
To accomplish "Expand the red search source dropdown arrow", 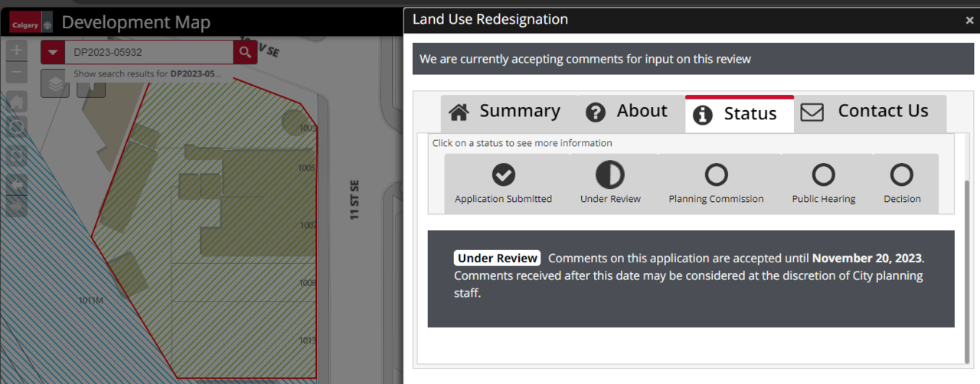I will 52,52.
